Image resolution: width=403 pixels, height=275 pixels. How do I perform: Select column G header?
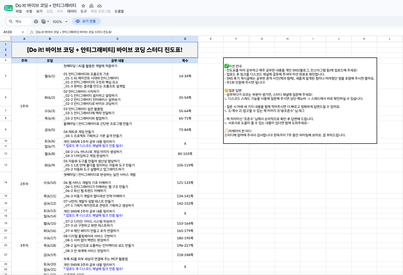[x=262, y=39]
